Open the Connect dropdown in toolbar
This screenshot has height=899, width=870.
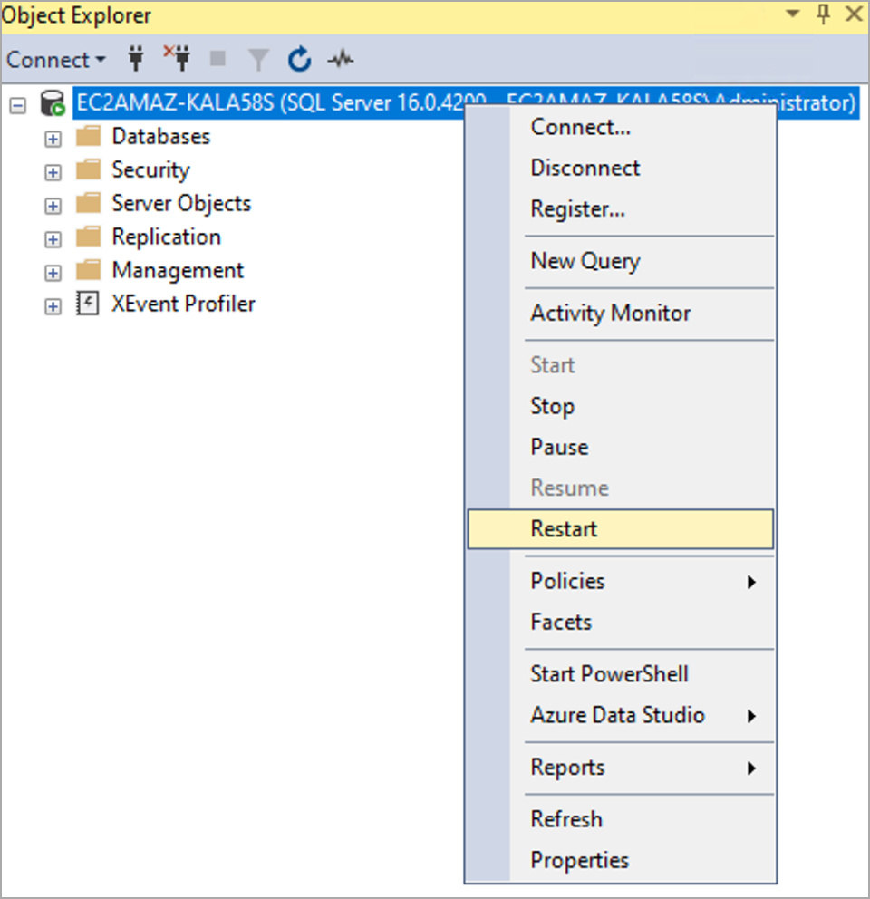(56, 60)
